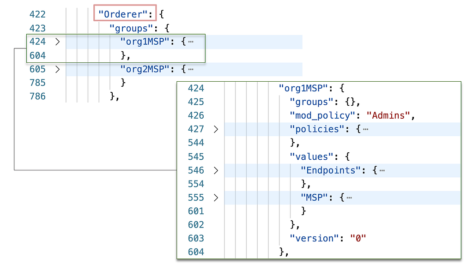Click line number 544 in the right panel
Image resolution: width=473 pixels, height=265 pixels.
[x=196, y=143]
